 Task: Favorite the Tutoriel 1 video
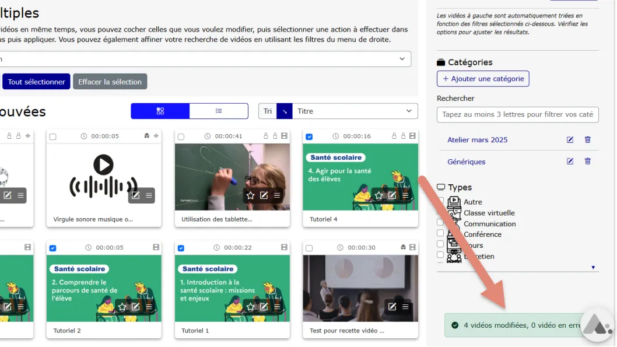click(x=250, y=307)
